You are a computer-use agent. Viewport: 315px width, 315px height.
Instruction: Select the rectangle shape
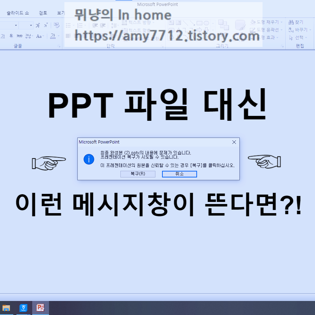[199, 23]
